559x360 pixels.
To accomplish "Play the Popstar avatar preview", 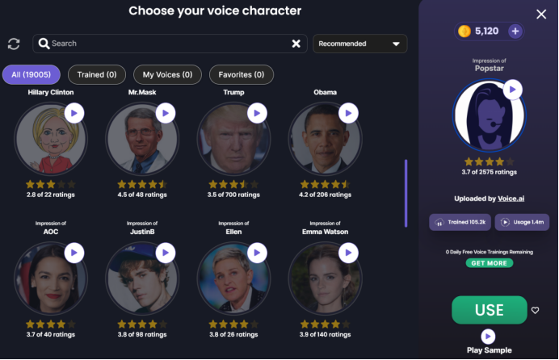I will tap(513, 90).
